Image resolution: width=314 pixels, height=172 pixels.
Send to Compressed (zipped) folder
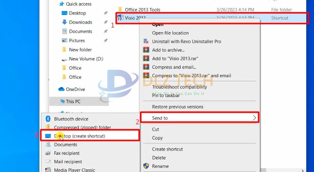coord(82,128)
